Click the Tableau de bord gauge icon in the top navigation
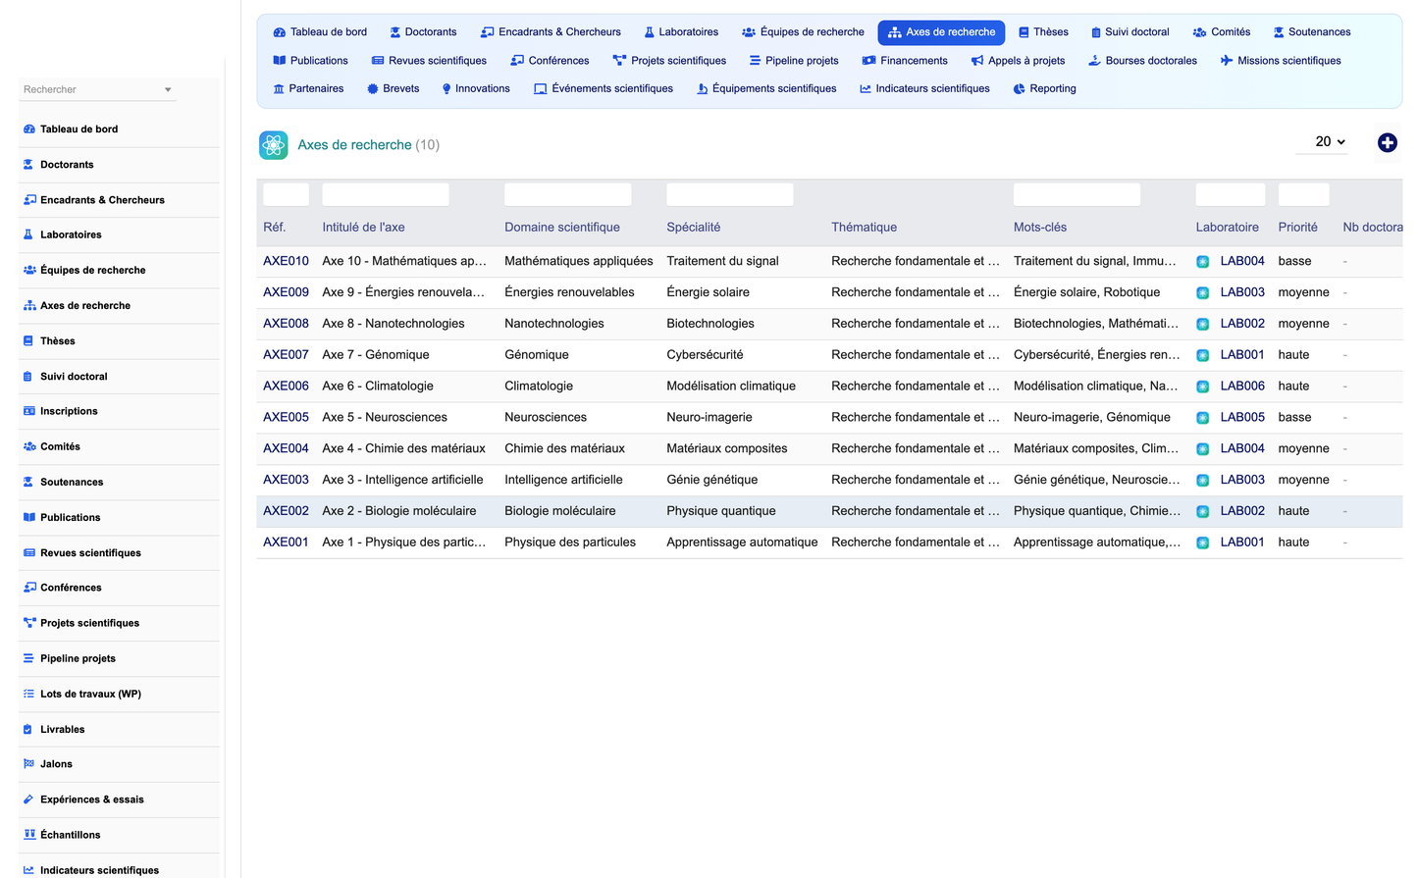 coord(280,32)
